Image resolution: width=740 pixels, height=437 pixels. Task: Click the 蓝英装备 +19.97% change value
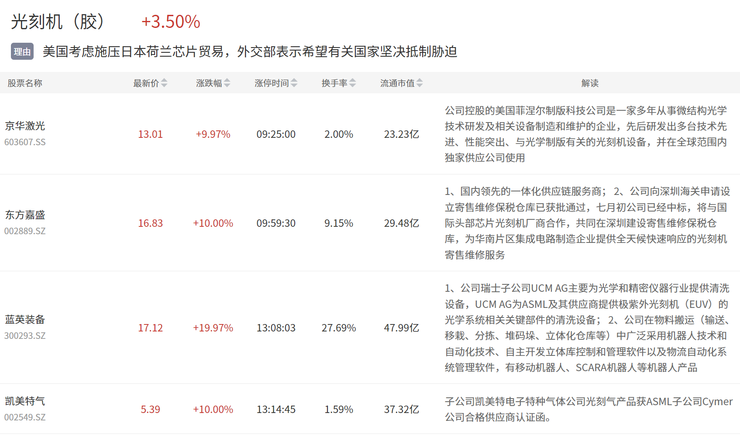[213, 328]
